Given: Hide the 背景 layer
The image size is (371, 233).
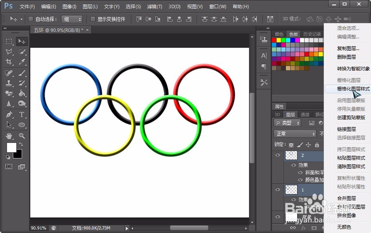Looking at the screenshot, I should [278, 217].
